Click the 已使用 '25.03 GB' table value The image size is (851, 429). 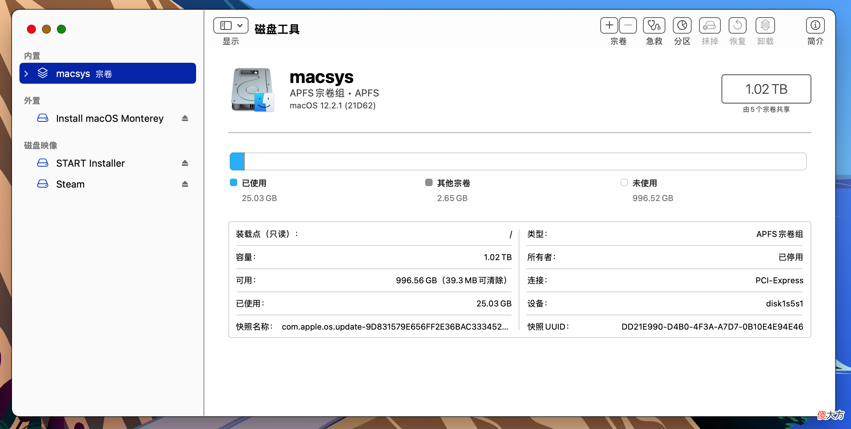494,303
